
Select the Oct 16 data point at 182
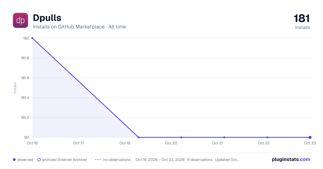click(x=32, y=38)
